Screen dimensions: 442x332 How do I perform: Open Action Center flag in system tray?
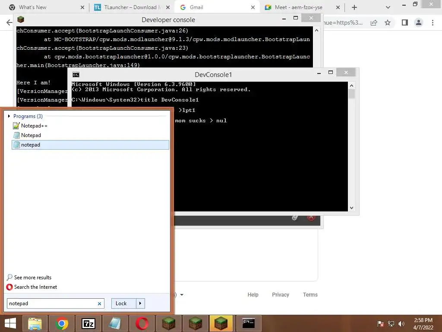pyautogui.click(x=380, y=323)
